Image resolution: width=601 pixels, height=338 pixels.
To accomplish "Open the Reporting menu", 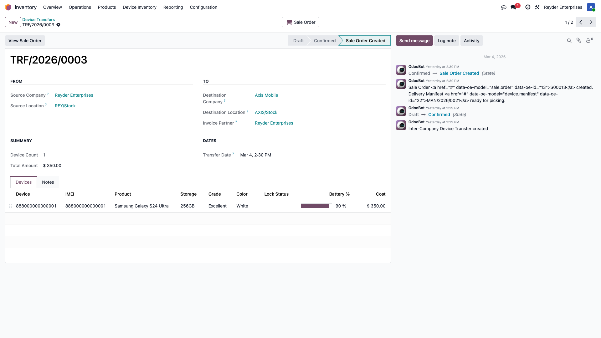I will pos(173,7).
